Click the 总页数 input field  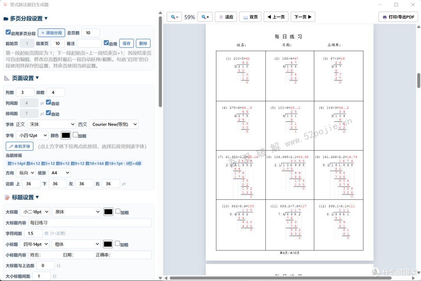[91, 33]
